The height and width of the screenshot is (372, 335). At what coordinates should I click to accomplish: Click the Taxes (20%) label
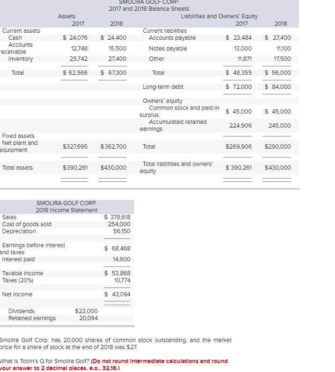pos(18,280)
